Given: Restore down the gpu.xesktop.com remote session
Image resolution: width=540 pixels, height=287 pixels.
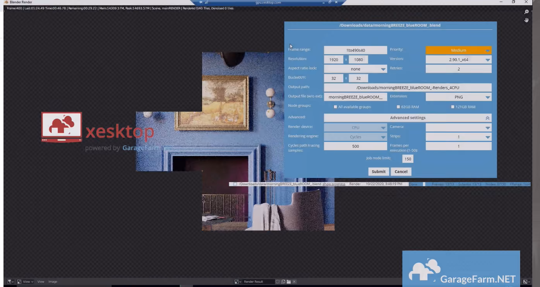Looking at the screenshot, I should click(x=330, y=2).
